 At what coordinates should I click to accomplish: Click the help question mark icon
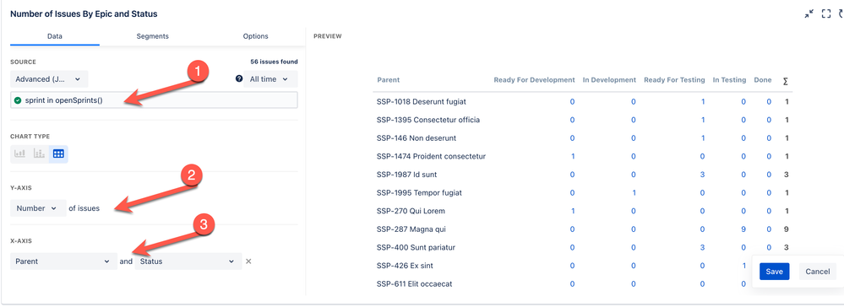point(239,79)
